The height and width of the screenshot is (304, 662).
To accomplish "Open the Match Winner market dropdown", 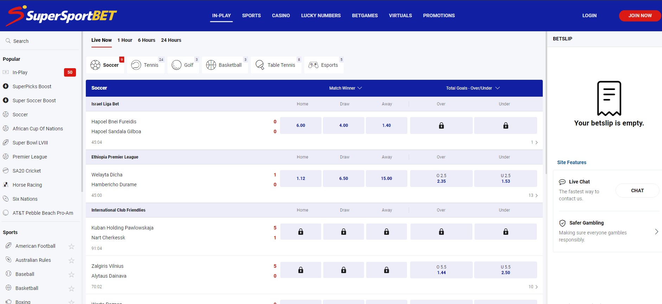I will click(345, 88).
